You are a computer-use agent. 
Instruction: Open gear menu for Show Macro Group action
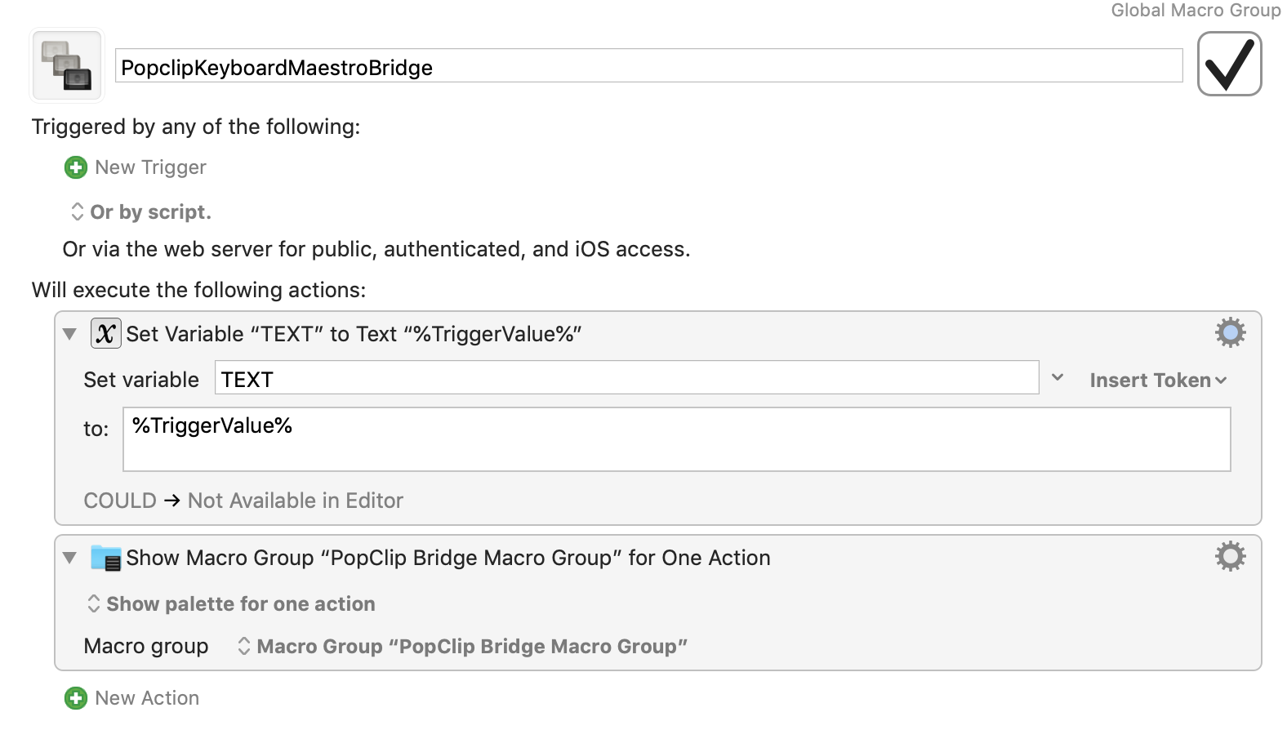(1230, 556)
